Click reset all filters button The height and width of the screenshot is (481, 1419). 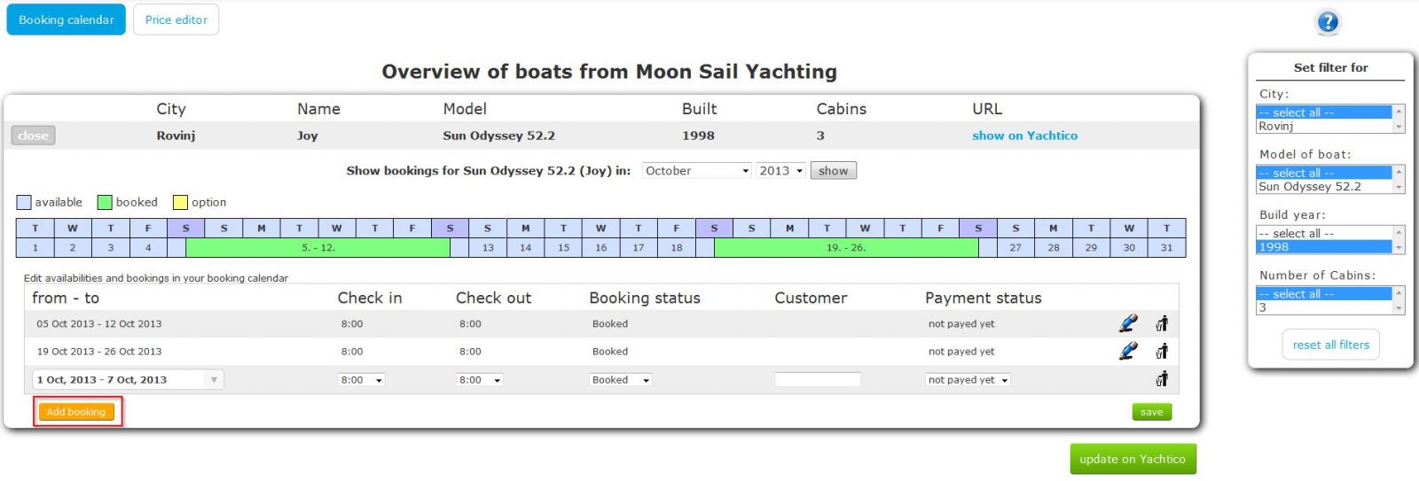(x=1330, y=345)
